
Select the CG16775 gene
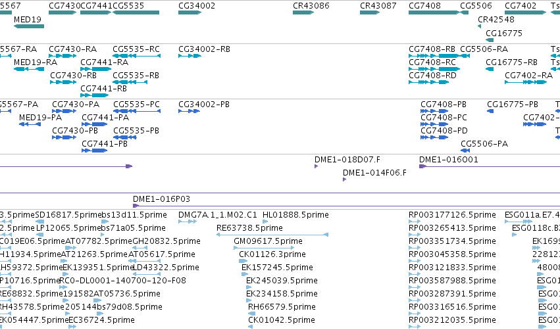(x=490, y=40)
